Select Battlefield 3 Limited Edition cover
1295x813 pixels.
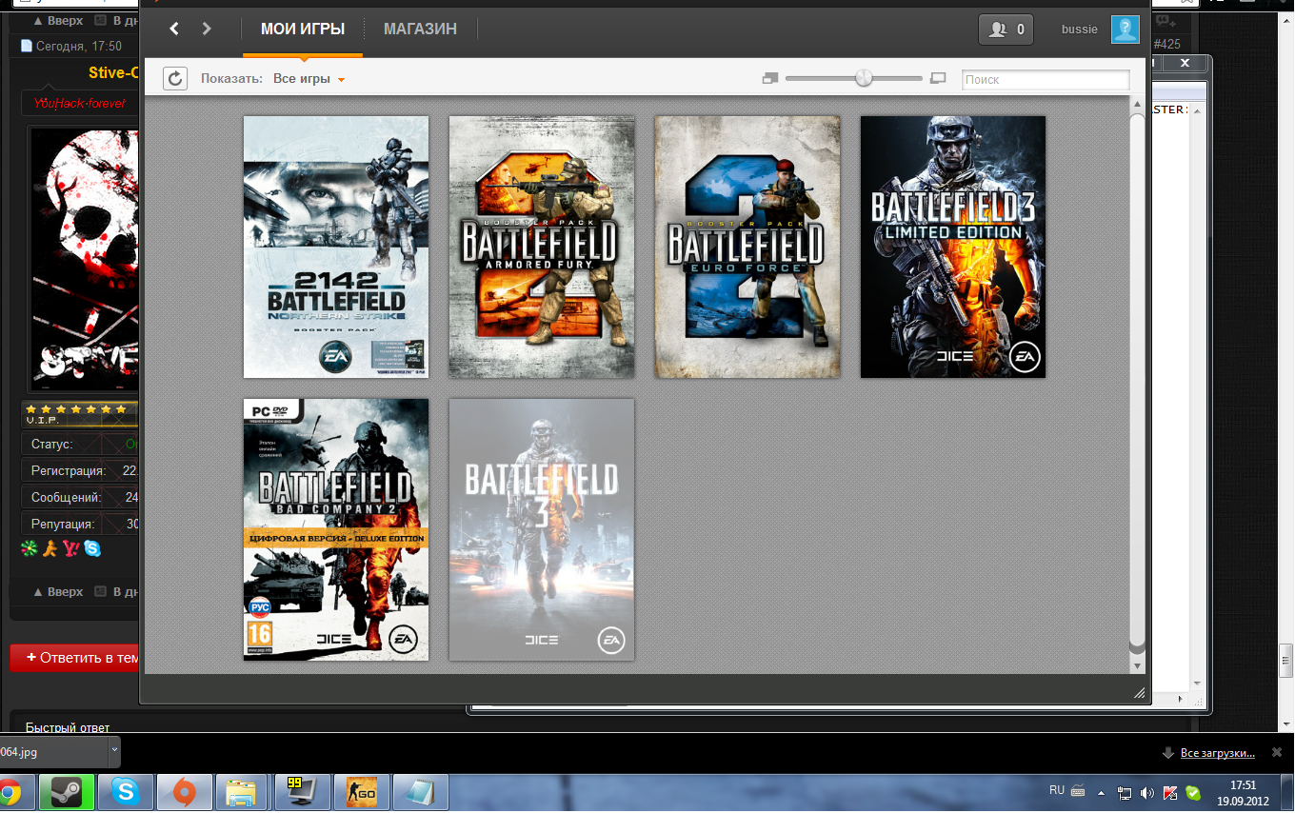(x=953, y=248)
